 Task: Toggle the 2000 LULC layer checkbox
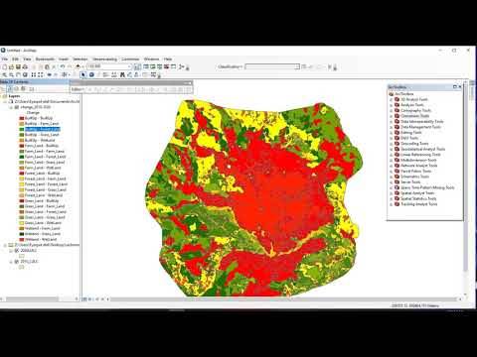pyautogui.click(x=17, y=250)
